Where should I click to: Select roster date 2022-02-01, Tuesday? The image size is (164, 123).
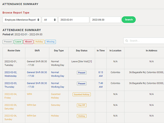pyautogui.click(x=11, y=63)
